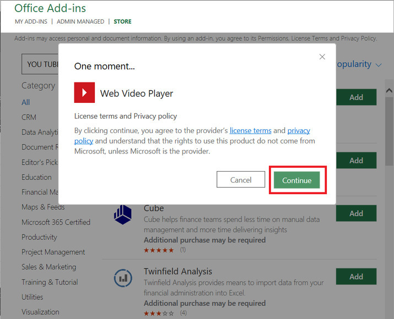Open the popularity sort dropdown
Viewport: 394px width, 319px height.
click(x=359, y=64)
